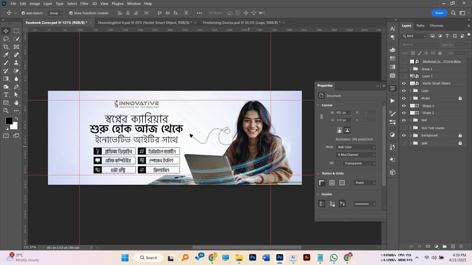
Task: Select the Horizontal Type tool
Action: [6, 95]
